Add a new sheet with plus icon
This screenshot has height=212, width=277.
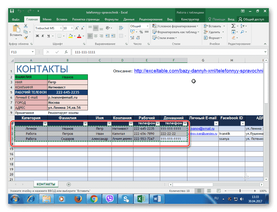click(x=68, y=184)
